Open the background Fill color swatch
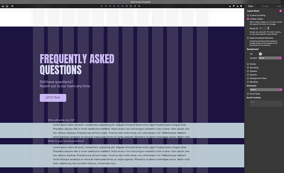Image resolution: width=284 pixels, height=173 pixels. pyautogui.click(x=260, y=54)
